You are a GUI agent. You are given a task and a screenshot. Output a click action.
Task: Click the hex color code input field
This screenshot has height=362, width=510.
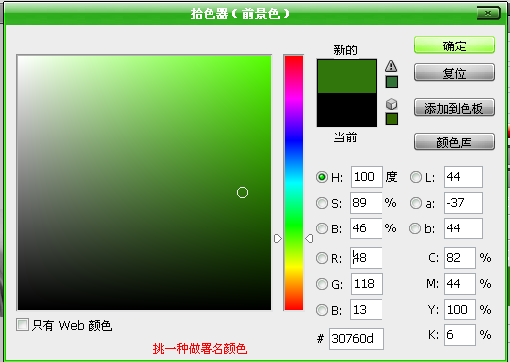[357, 339]
